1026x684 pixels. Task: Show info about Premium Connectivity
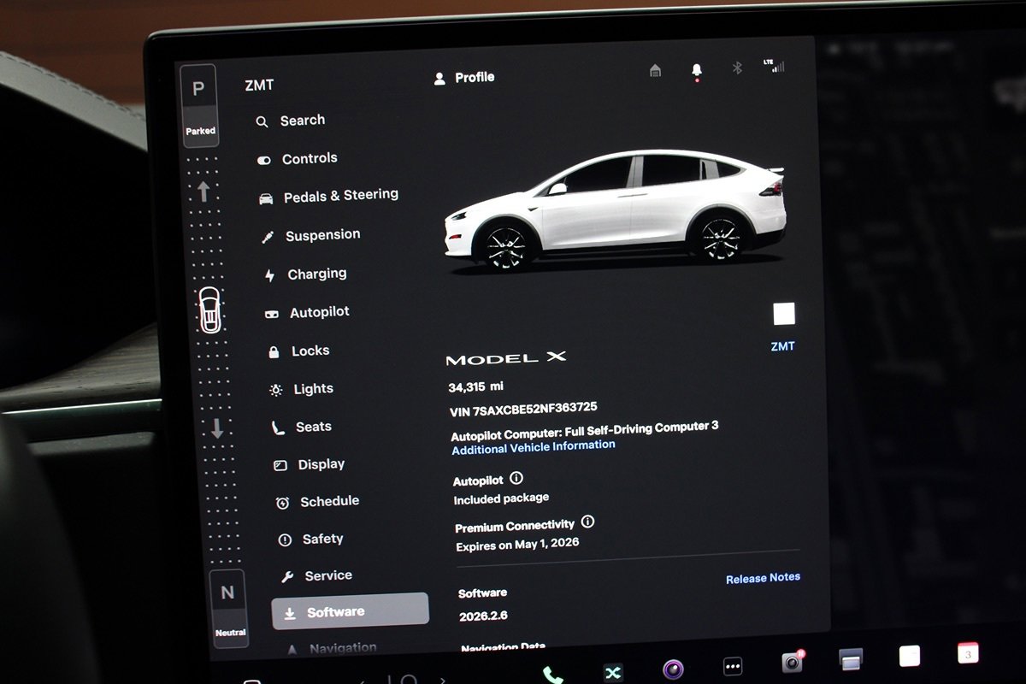pyautogui.click(x=587, y=522)
